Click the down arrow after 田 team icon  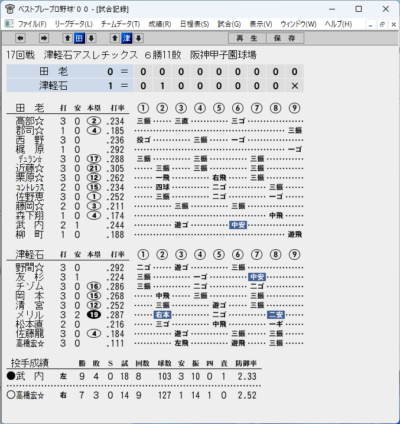[91, 38]
